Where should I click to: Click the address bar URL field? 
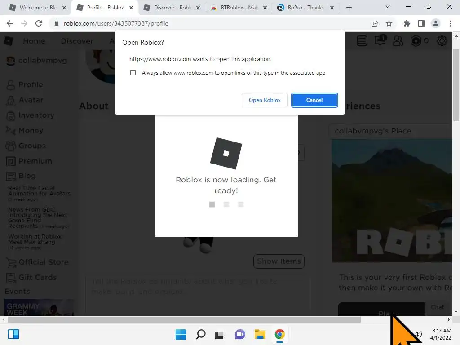click(x=211, y=23)
